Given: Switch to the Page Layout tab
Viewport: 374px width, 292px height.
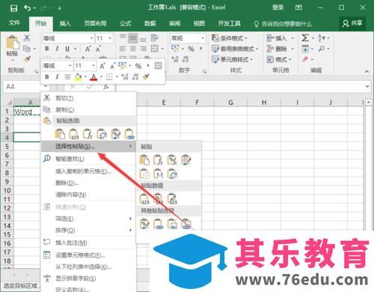Looking at the screenshot, I should point(95,23).
